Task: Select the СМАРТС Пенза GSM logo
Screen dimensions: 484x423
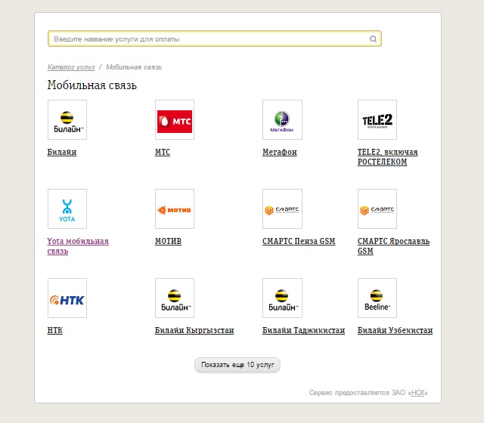Action: (282, 209)
